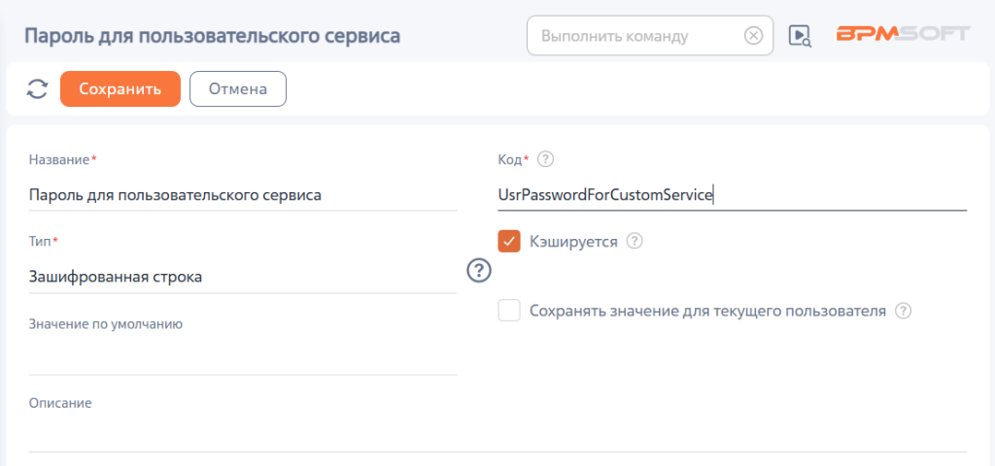Click the Сохранить button
Image resolution: width=995 pixels, height=466 pixels.
(x=120, y=88)
